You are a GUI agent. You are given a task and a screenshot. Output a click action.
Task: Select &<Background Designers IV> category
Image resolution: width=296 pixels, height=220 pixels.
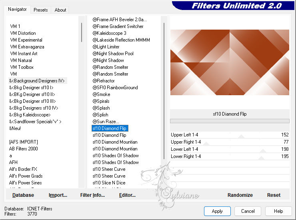(37, 81)
